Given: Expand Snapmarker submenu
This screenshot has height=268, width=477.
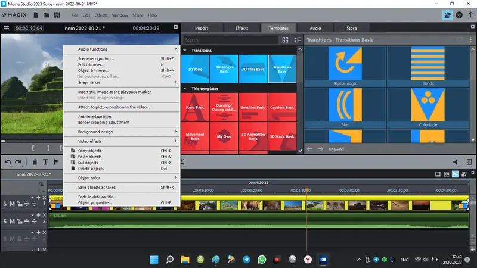Looking at the screenshot, I should coord(122,82).
